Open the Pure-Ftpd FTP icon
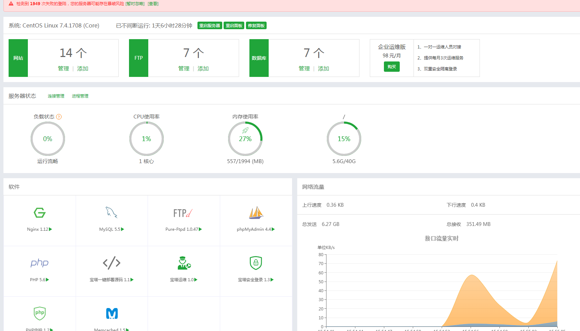The image size is (580, 331). coord(183,213)
